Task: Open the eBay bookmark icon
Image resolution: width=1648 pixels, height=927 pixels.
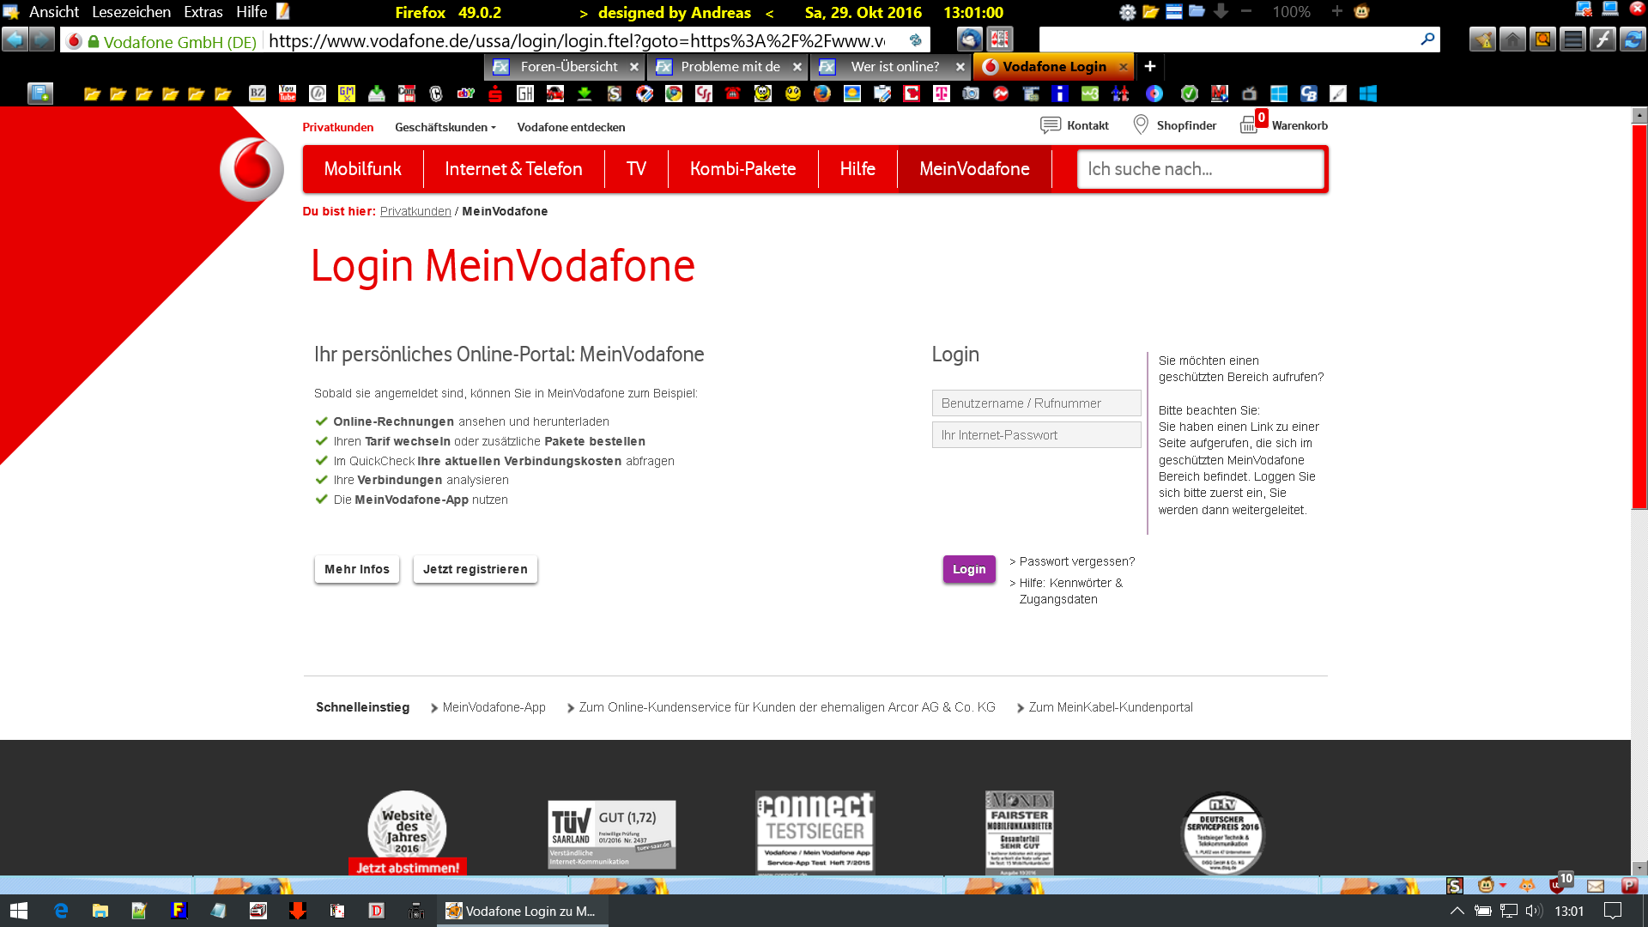Action: tap(465, 94)
